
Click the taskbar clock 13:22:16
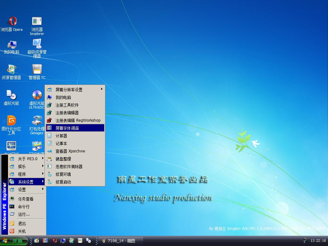pyautogui.click(x=318, y=241)
